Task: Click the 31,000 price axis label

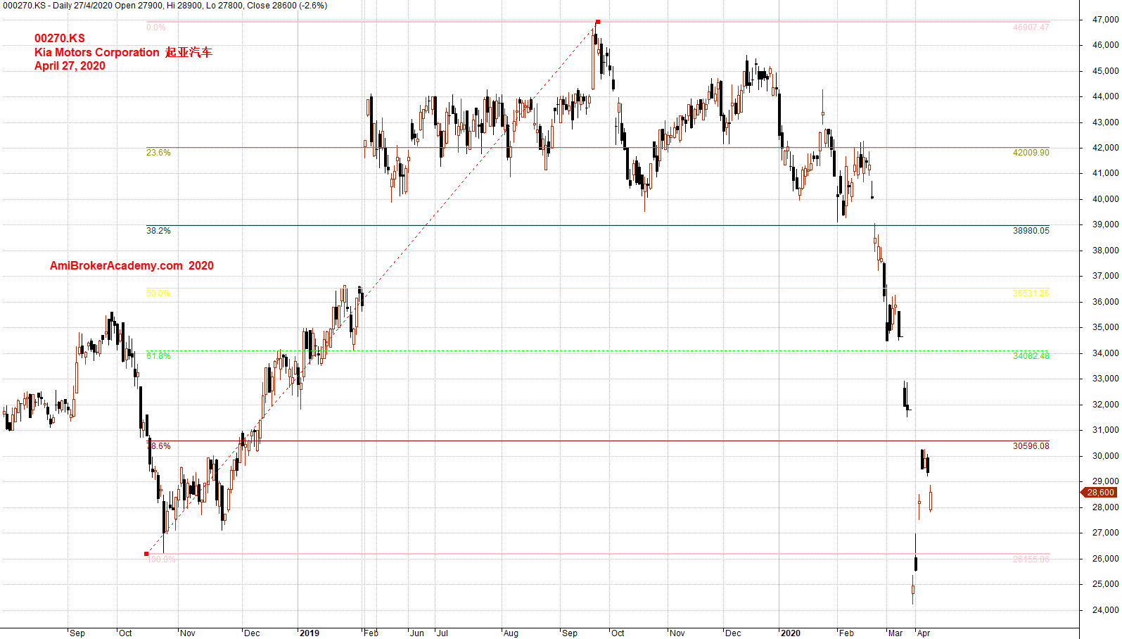Action: tap(1105, 430)
